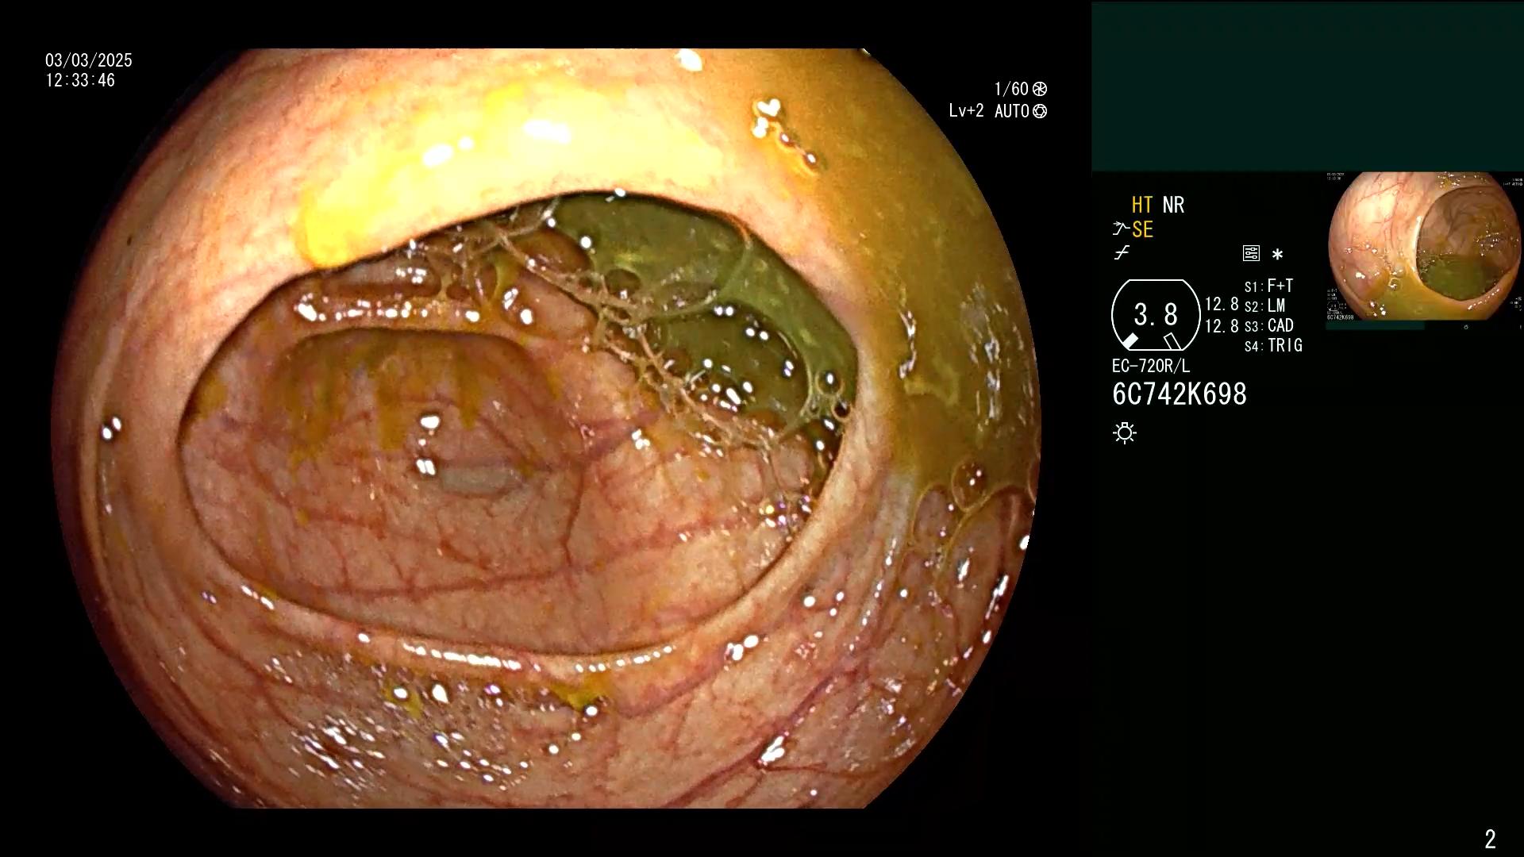This screenshot has width=1524, height=857.
Task: Click the dark teal information panel
Action: click(1307, 86)
